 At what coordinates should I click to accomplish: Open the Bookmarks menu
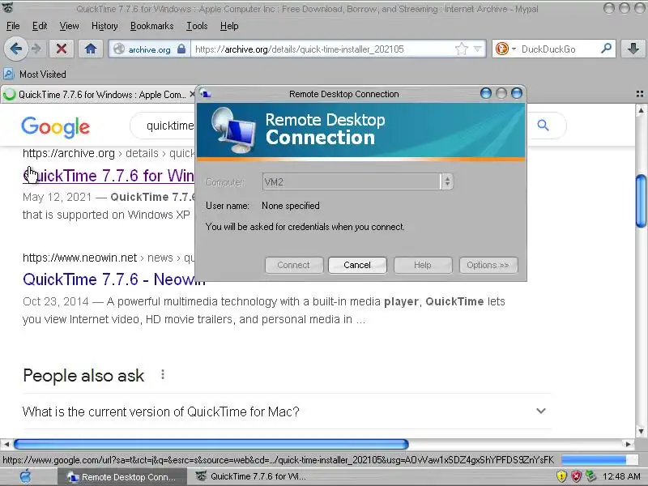pyautogui.click(x=151, y=26)
